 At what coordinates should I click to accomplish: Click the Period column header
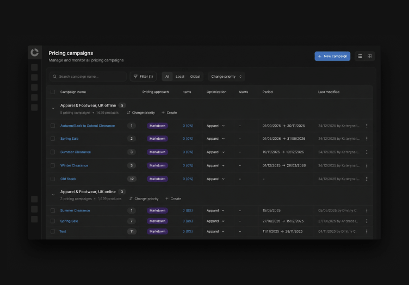click(x=268, y=92)
